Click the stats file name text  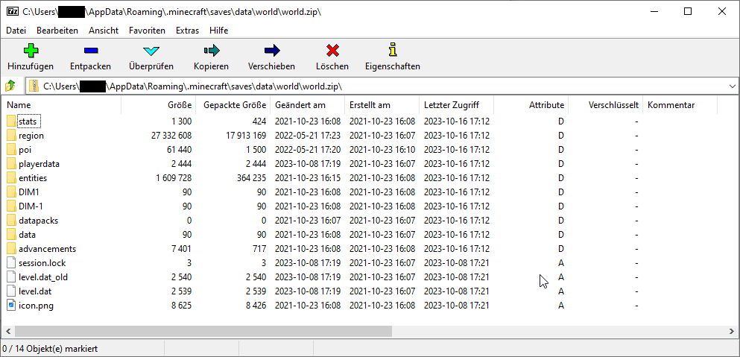click(28, 121)
